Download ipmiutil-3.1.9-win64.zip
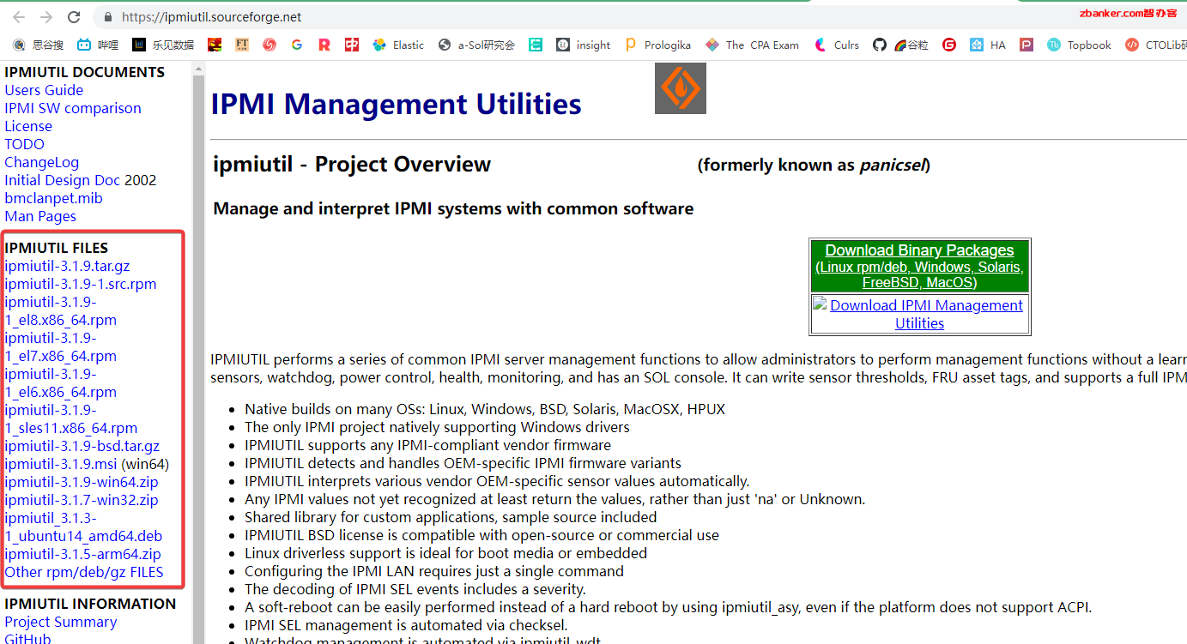Viewport: 1187px width, 644px height. pos(82,482)
